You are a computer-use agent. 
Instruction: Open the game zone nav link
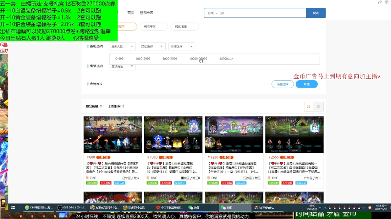pyautogui.click(x=147, y=13)
